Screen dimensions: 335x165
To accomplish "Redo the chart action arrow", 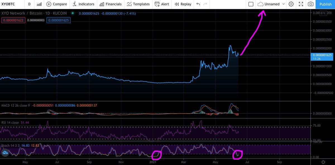I will coord(205,4).
